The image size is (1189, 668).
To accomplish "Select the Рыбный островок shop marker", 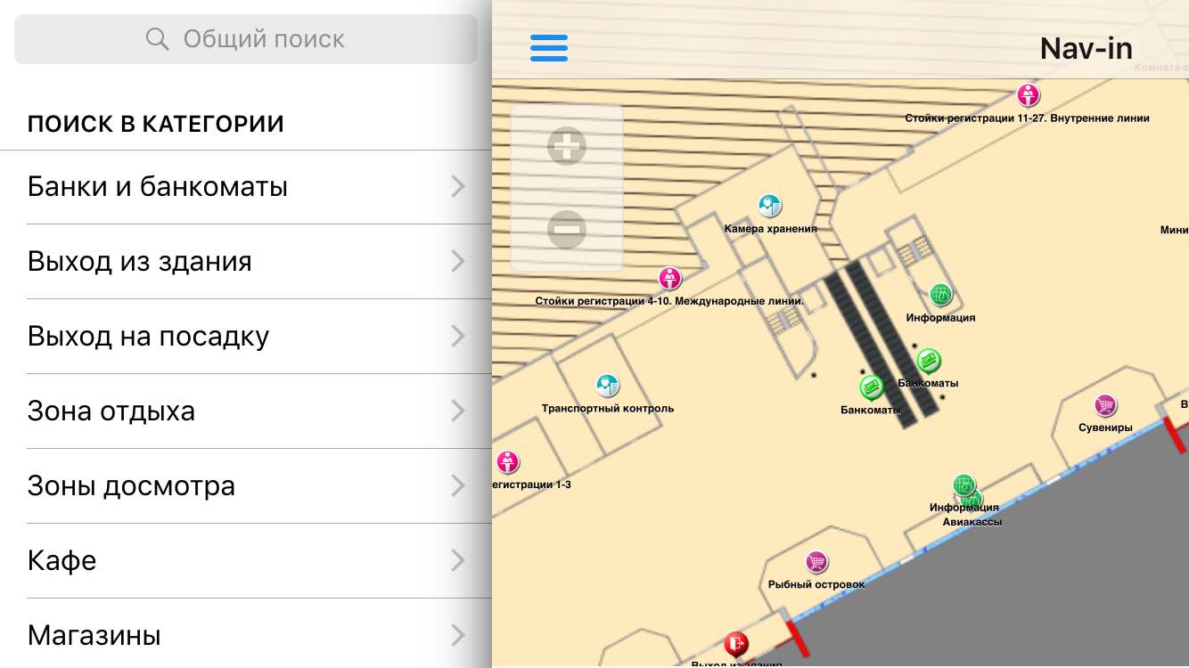I will (816, 562).
